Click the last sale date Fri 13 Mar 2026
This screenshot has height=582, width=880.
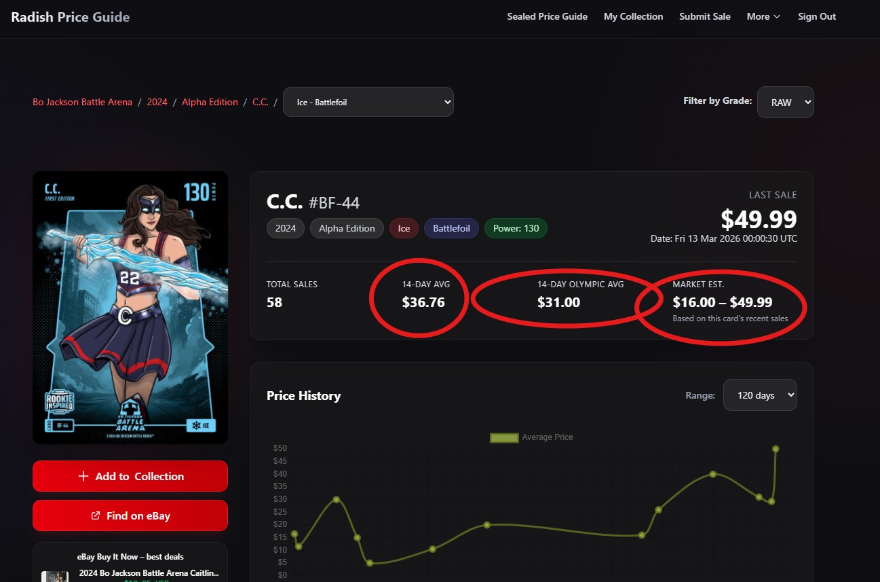coord(724,238)
